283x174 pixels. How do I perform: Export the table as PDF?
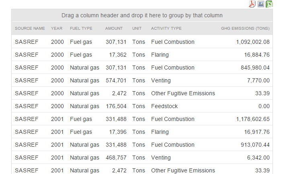point(252,4)
